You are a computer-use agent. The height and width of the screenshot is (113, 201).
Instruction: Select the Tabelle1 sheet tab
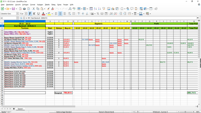pos(20,109)
